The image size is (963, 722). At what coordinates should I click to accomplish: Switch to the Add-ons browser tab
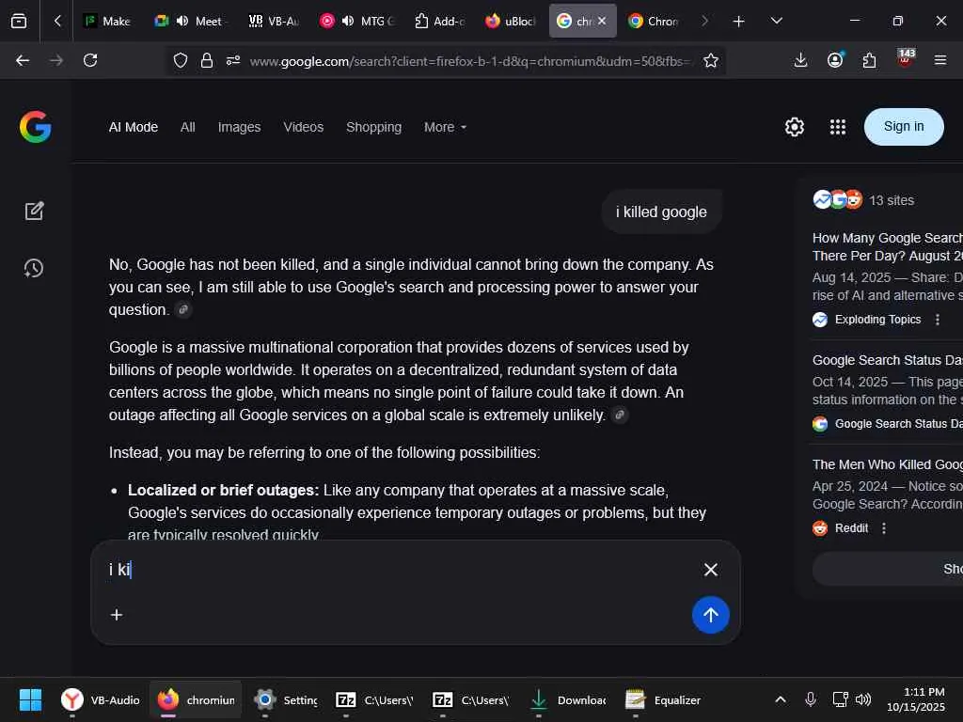point(440,21)
